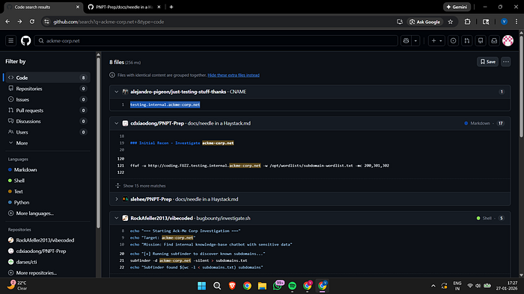Image resolution: width=524 pixels, height=294 pixels.
Task: Open Notifications inbox icon
Action: [x=494, y=40]
